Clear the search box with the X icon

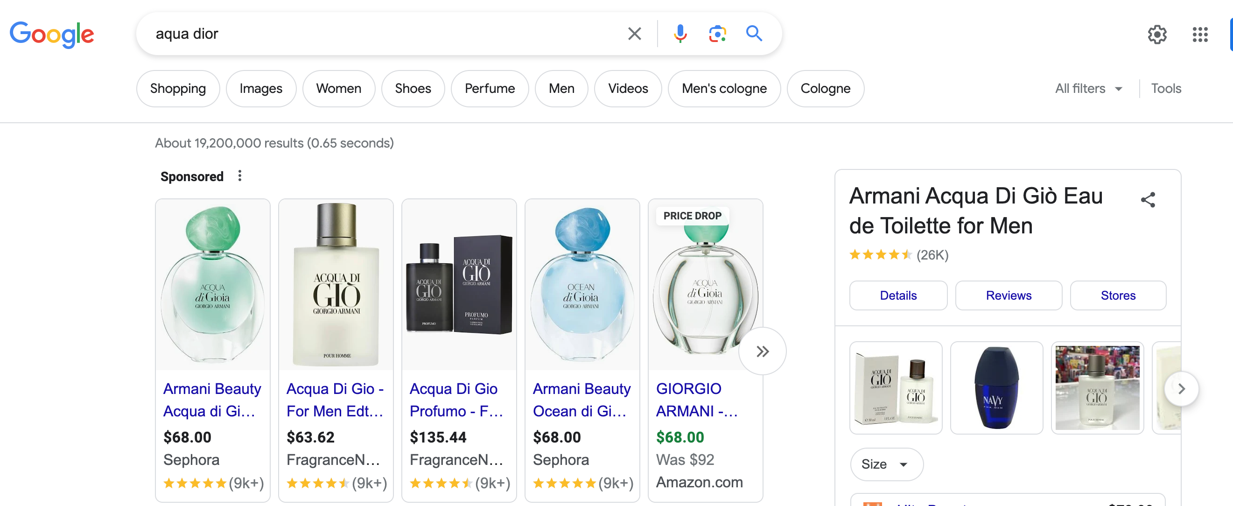pos(634,34)
